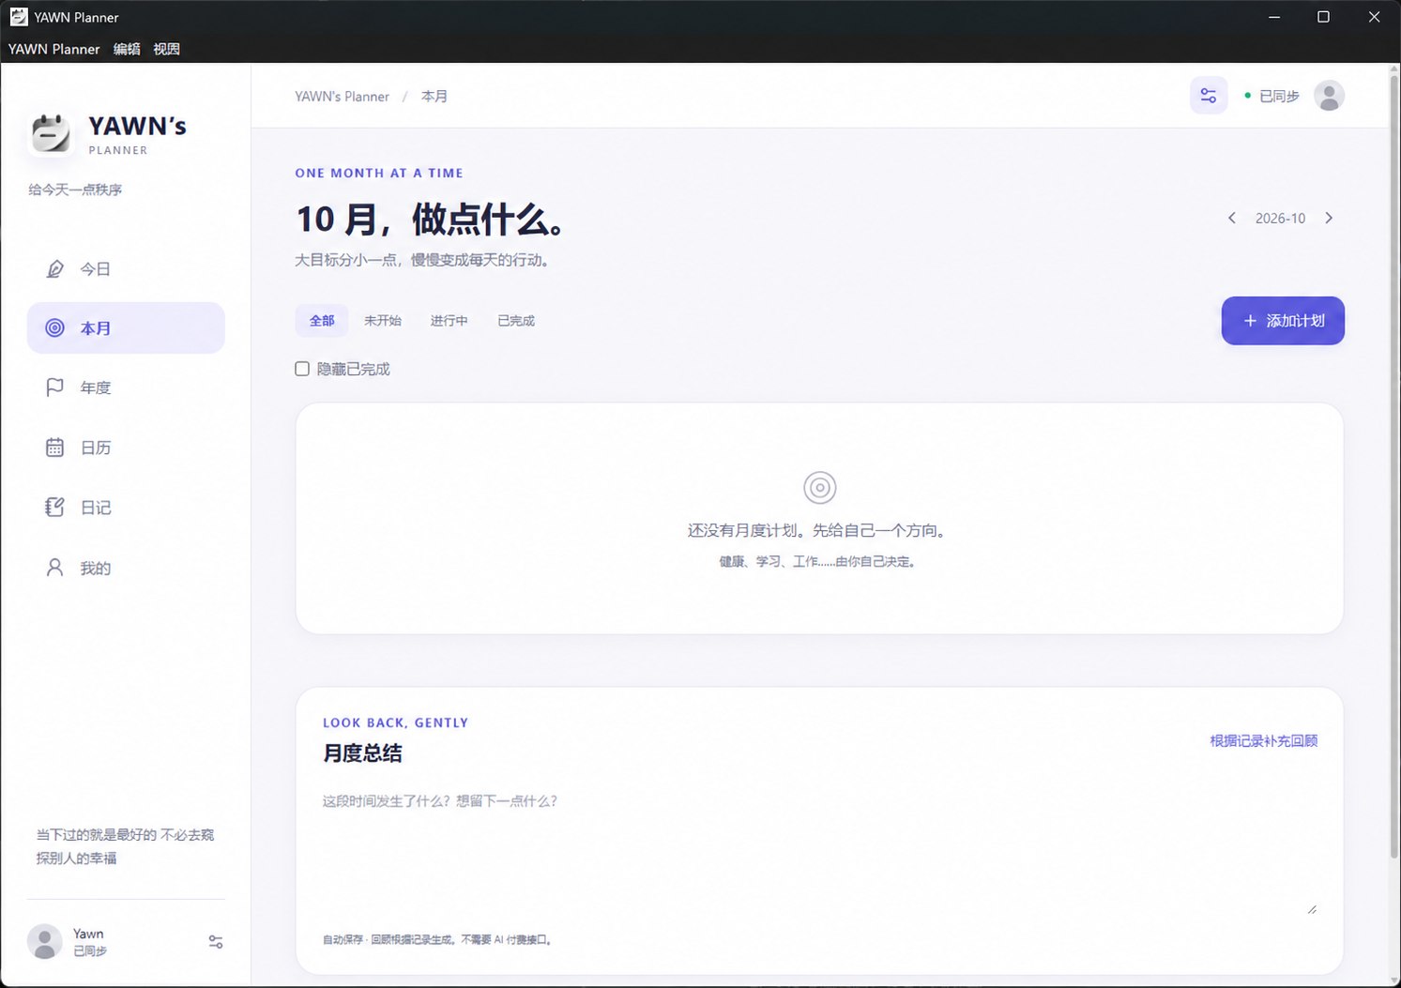Click the Yawn username in the sidebar
Image resolution: width=1401 pixels, height=988 pixels.
pos(88,934)
